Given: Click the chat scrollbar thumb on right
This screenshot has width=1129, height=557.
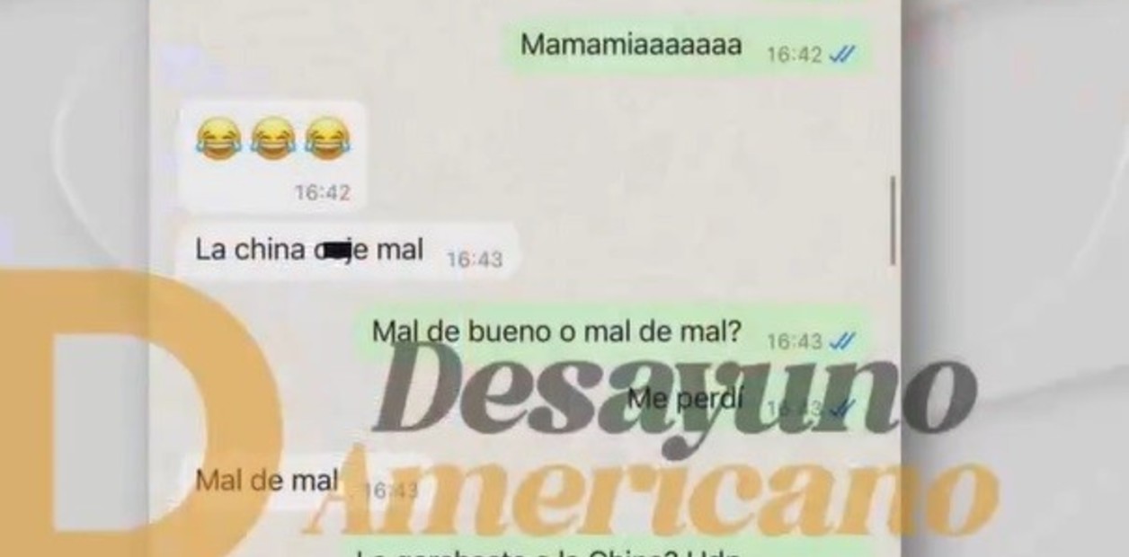Looking at the screenshot, I should click(893, 220).
